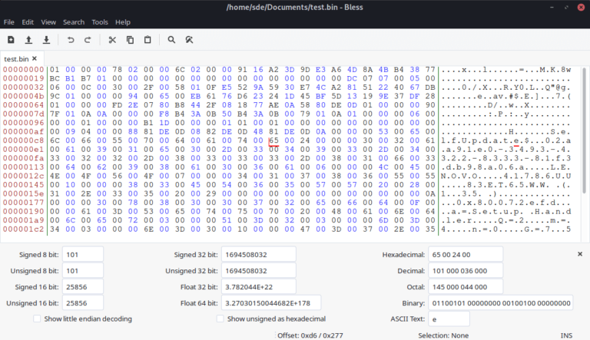Screen dimensions: 590x340
Task: Click the Float 32 bit field
Action: tap(258, 286)
